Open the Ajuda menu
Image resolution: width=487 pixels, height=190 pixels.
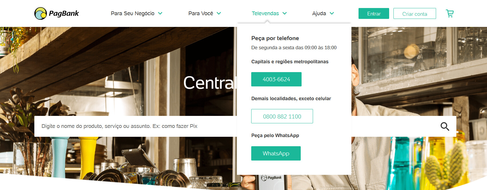click(319, 13)
